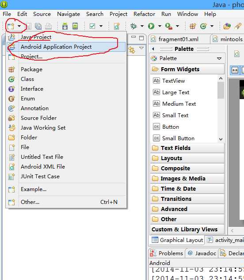
Task: Create a new Package
Action: coord(66,69)
